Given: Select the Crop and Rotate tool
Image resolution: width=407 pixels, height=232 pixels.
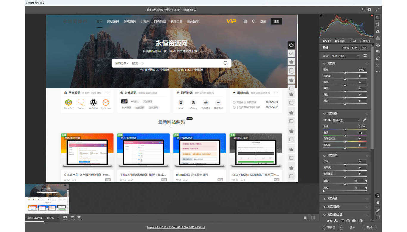Looking at the screenshot, I should (378, 24).
